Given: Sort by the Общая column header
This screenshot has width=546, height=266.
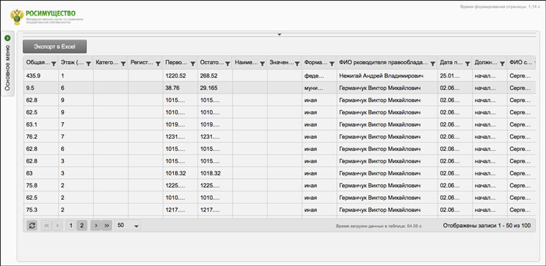Looking at the screenshot, I should click(38, 63).
